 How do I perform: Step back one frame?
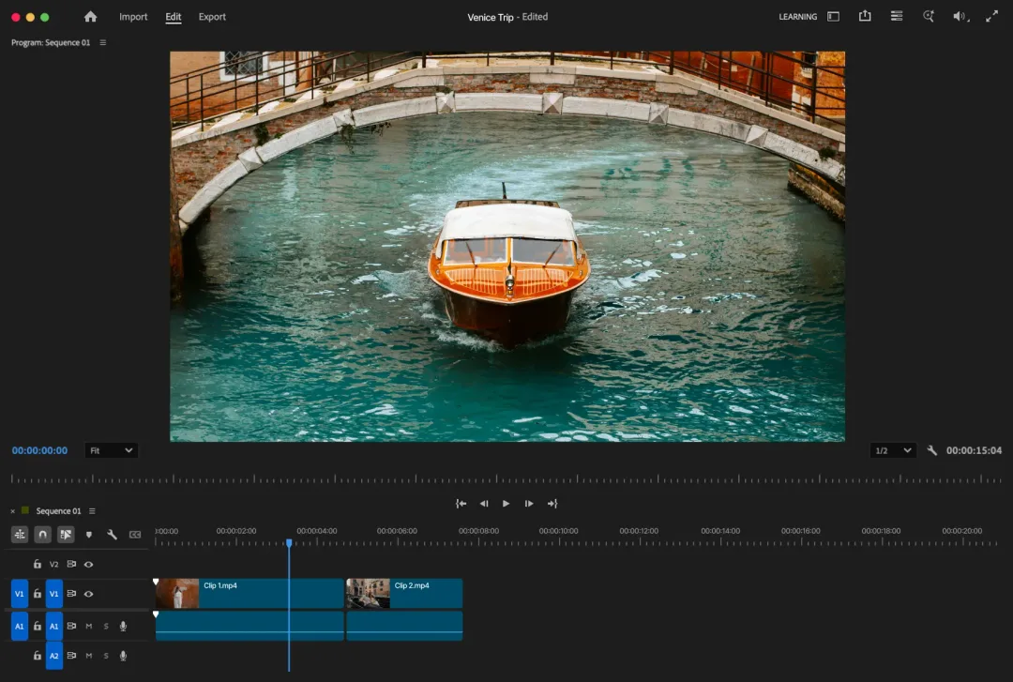[x=484, y=504]
